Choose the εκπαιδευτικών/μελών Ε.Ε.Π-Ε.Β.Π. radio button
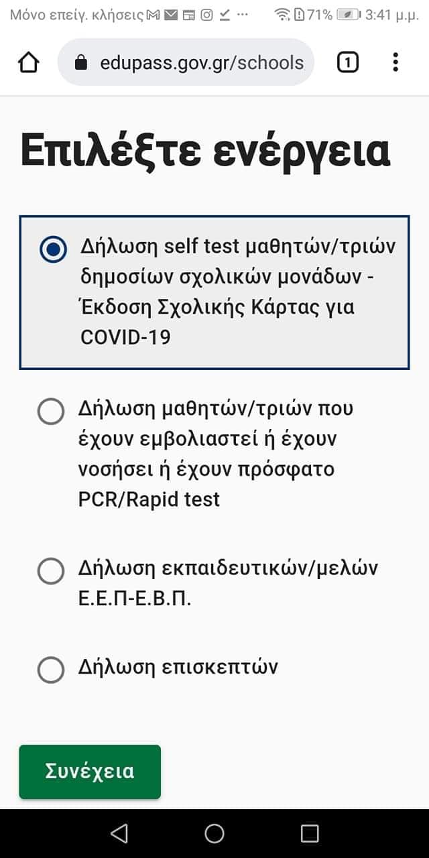 tap(51, 572)
